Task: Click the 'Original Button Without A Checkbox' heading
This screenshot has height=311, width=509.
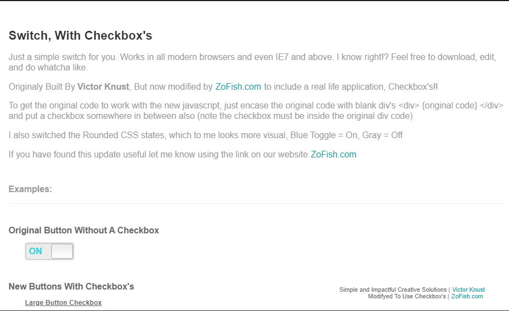Action: pos(84,230)
